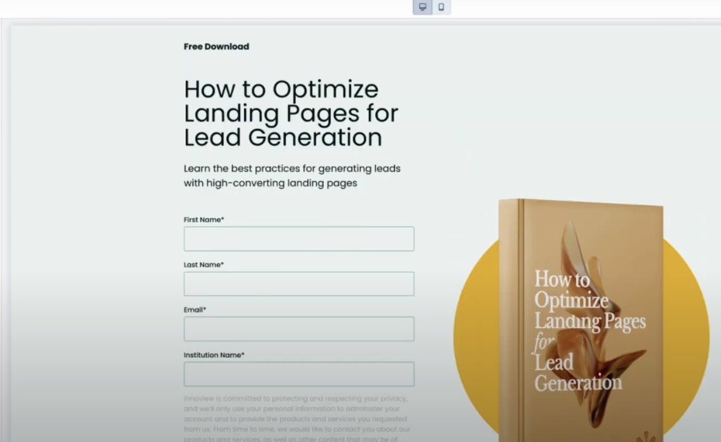This screenshot has height=442, width=721.
Task: Select the 'Free Download' label text
Action: click(x=217, y=47)
